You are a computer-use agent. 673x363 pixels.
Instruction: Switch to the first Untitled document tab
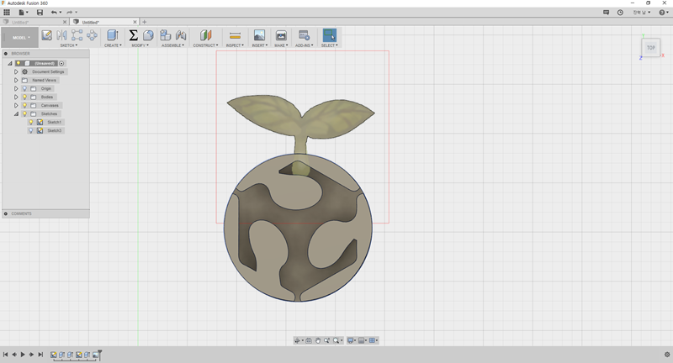tap(34, 22)
